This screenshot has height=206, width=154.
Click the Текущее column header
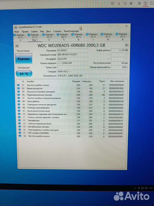76,81
